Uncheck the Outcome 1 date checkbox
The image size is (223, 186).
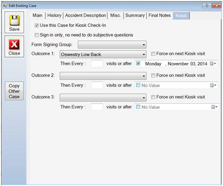pos(138,63)
